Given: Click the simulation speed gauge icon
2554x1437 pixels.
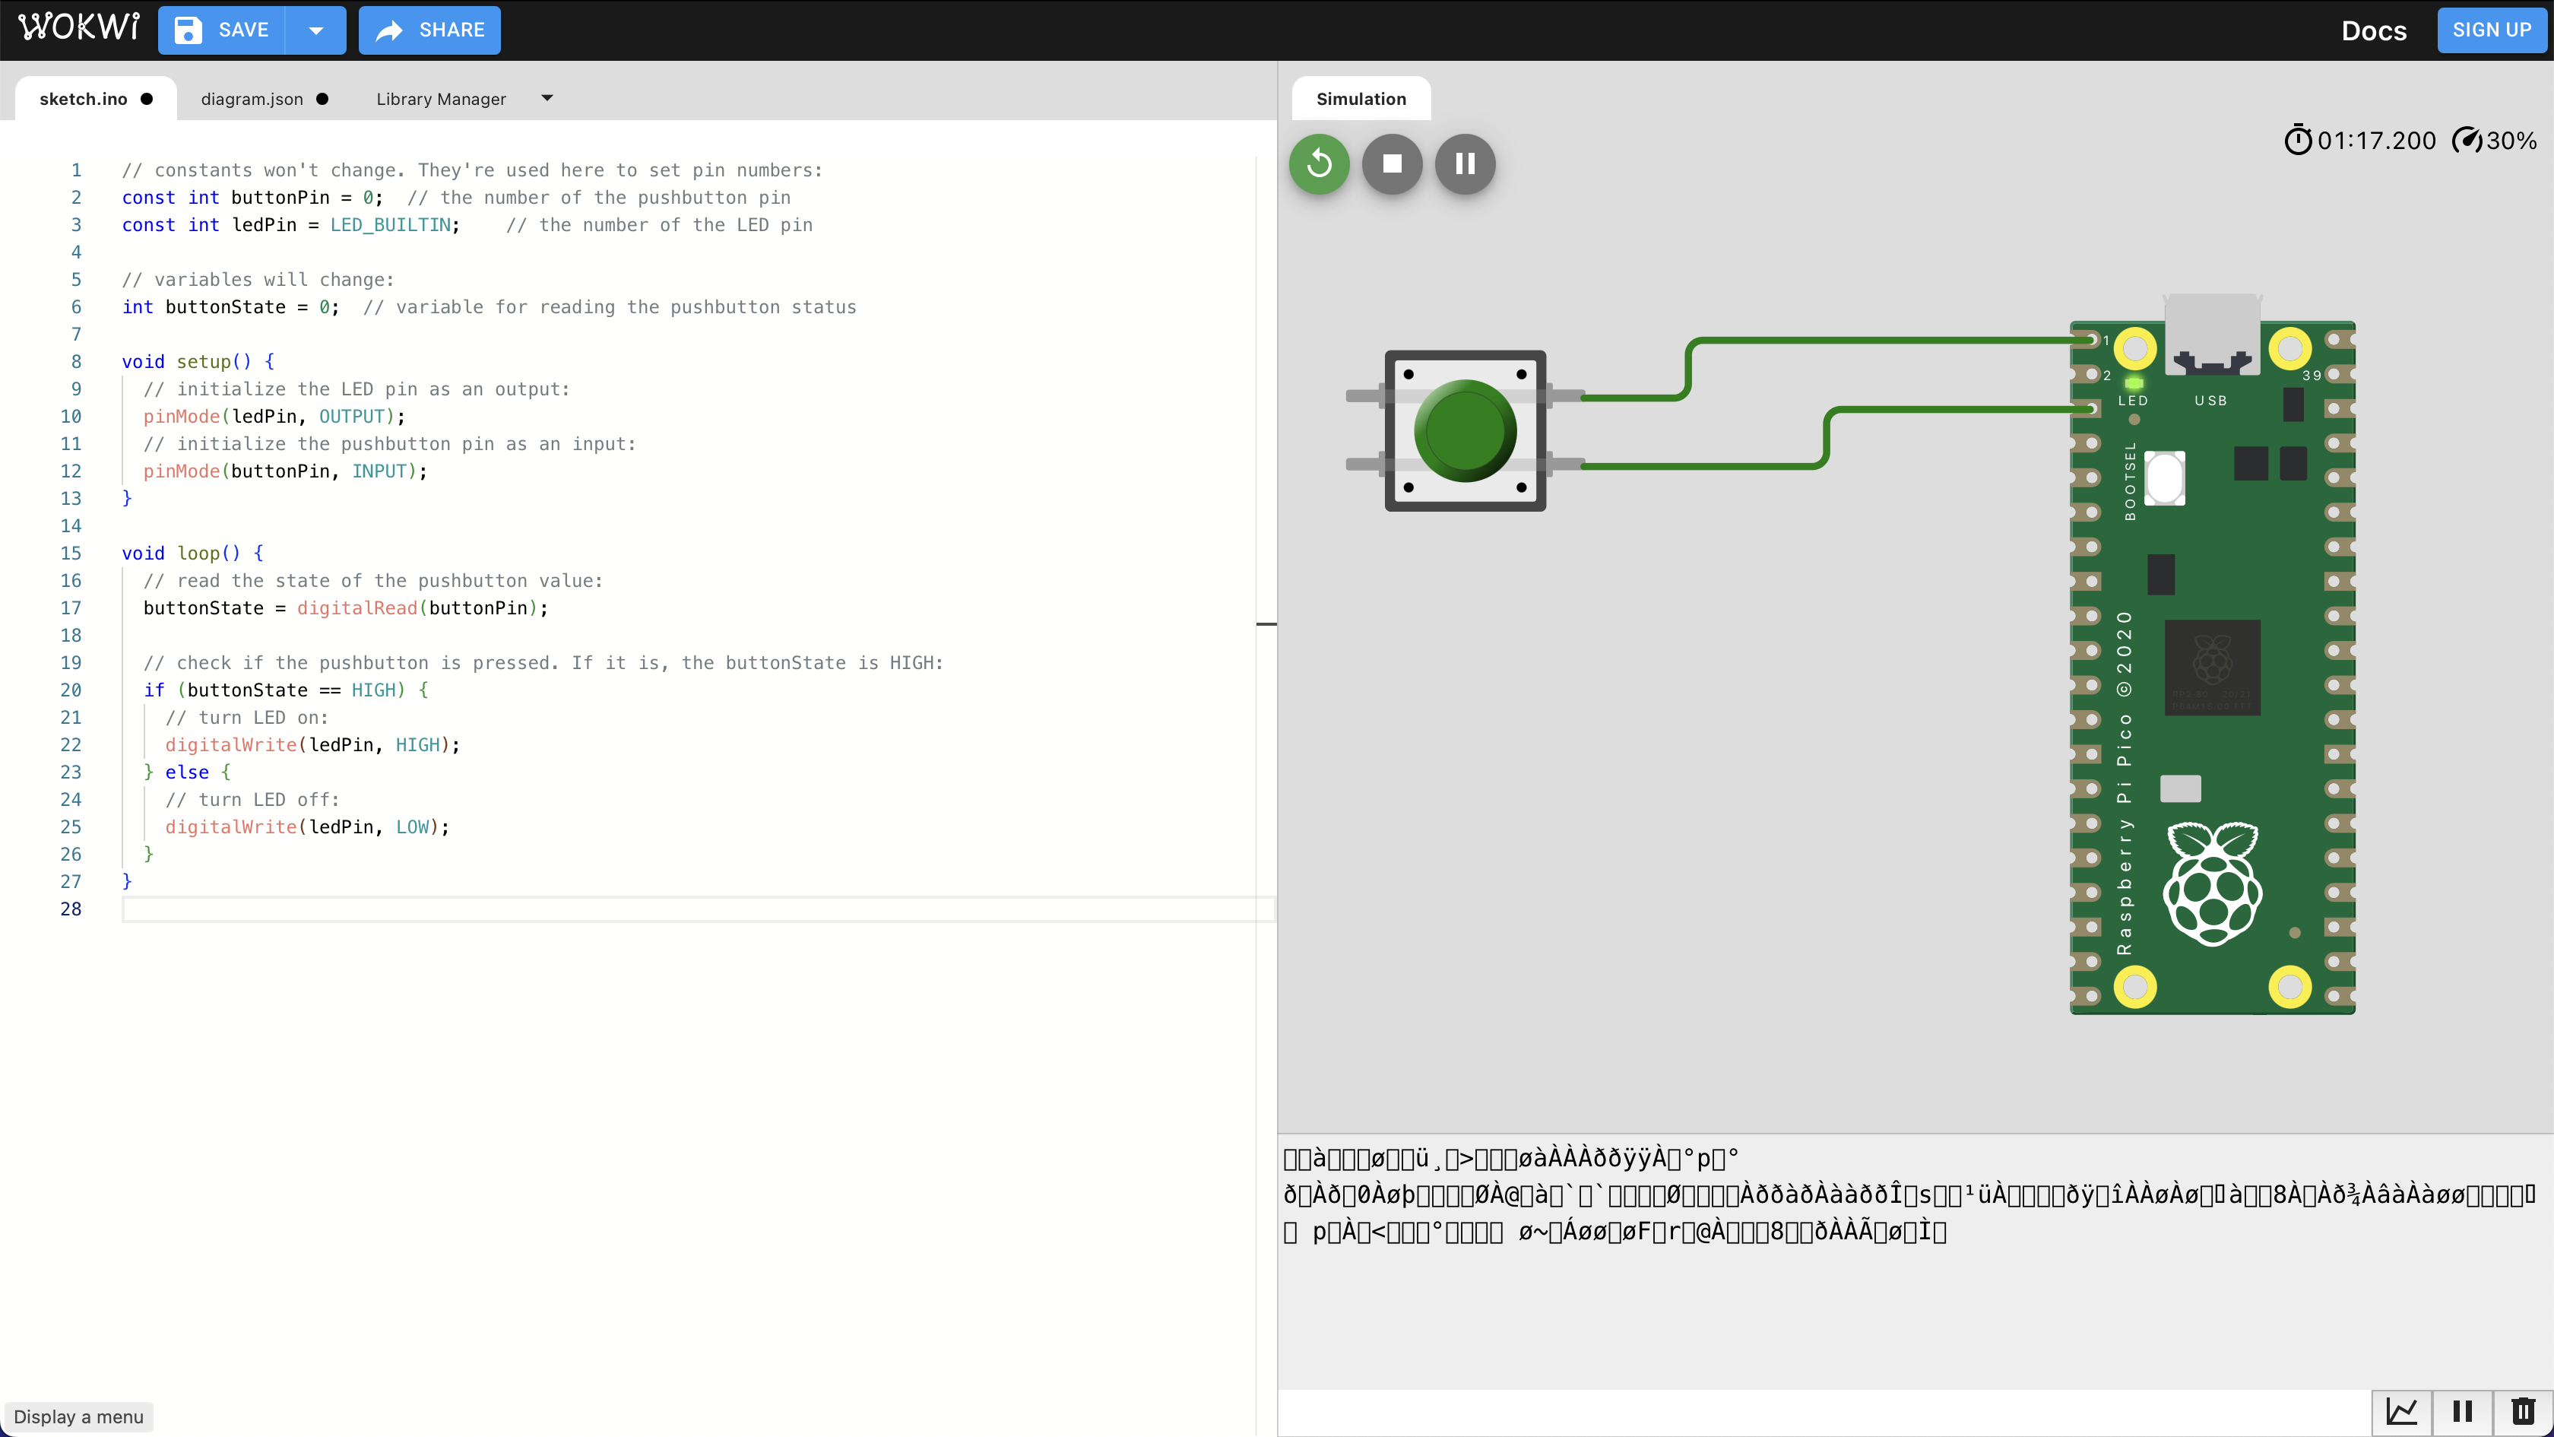Looking at the screenshot, I should [2467, 141].
